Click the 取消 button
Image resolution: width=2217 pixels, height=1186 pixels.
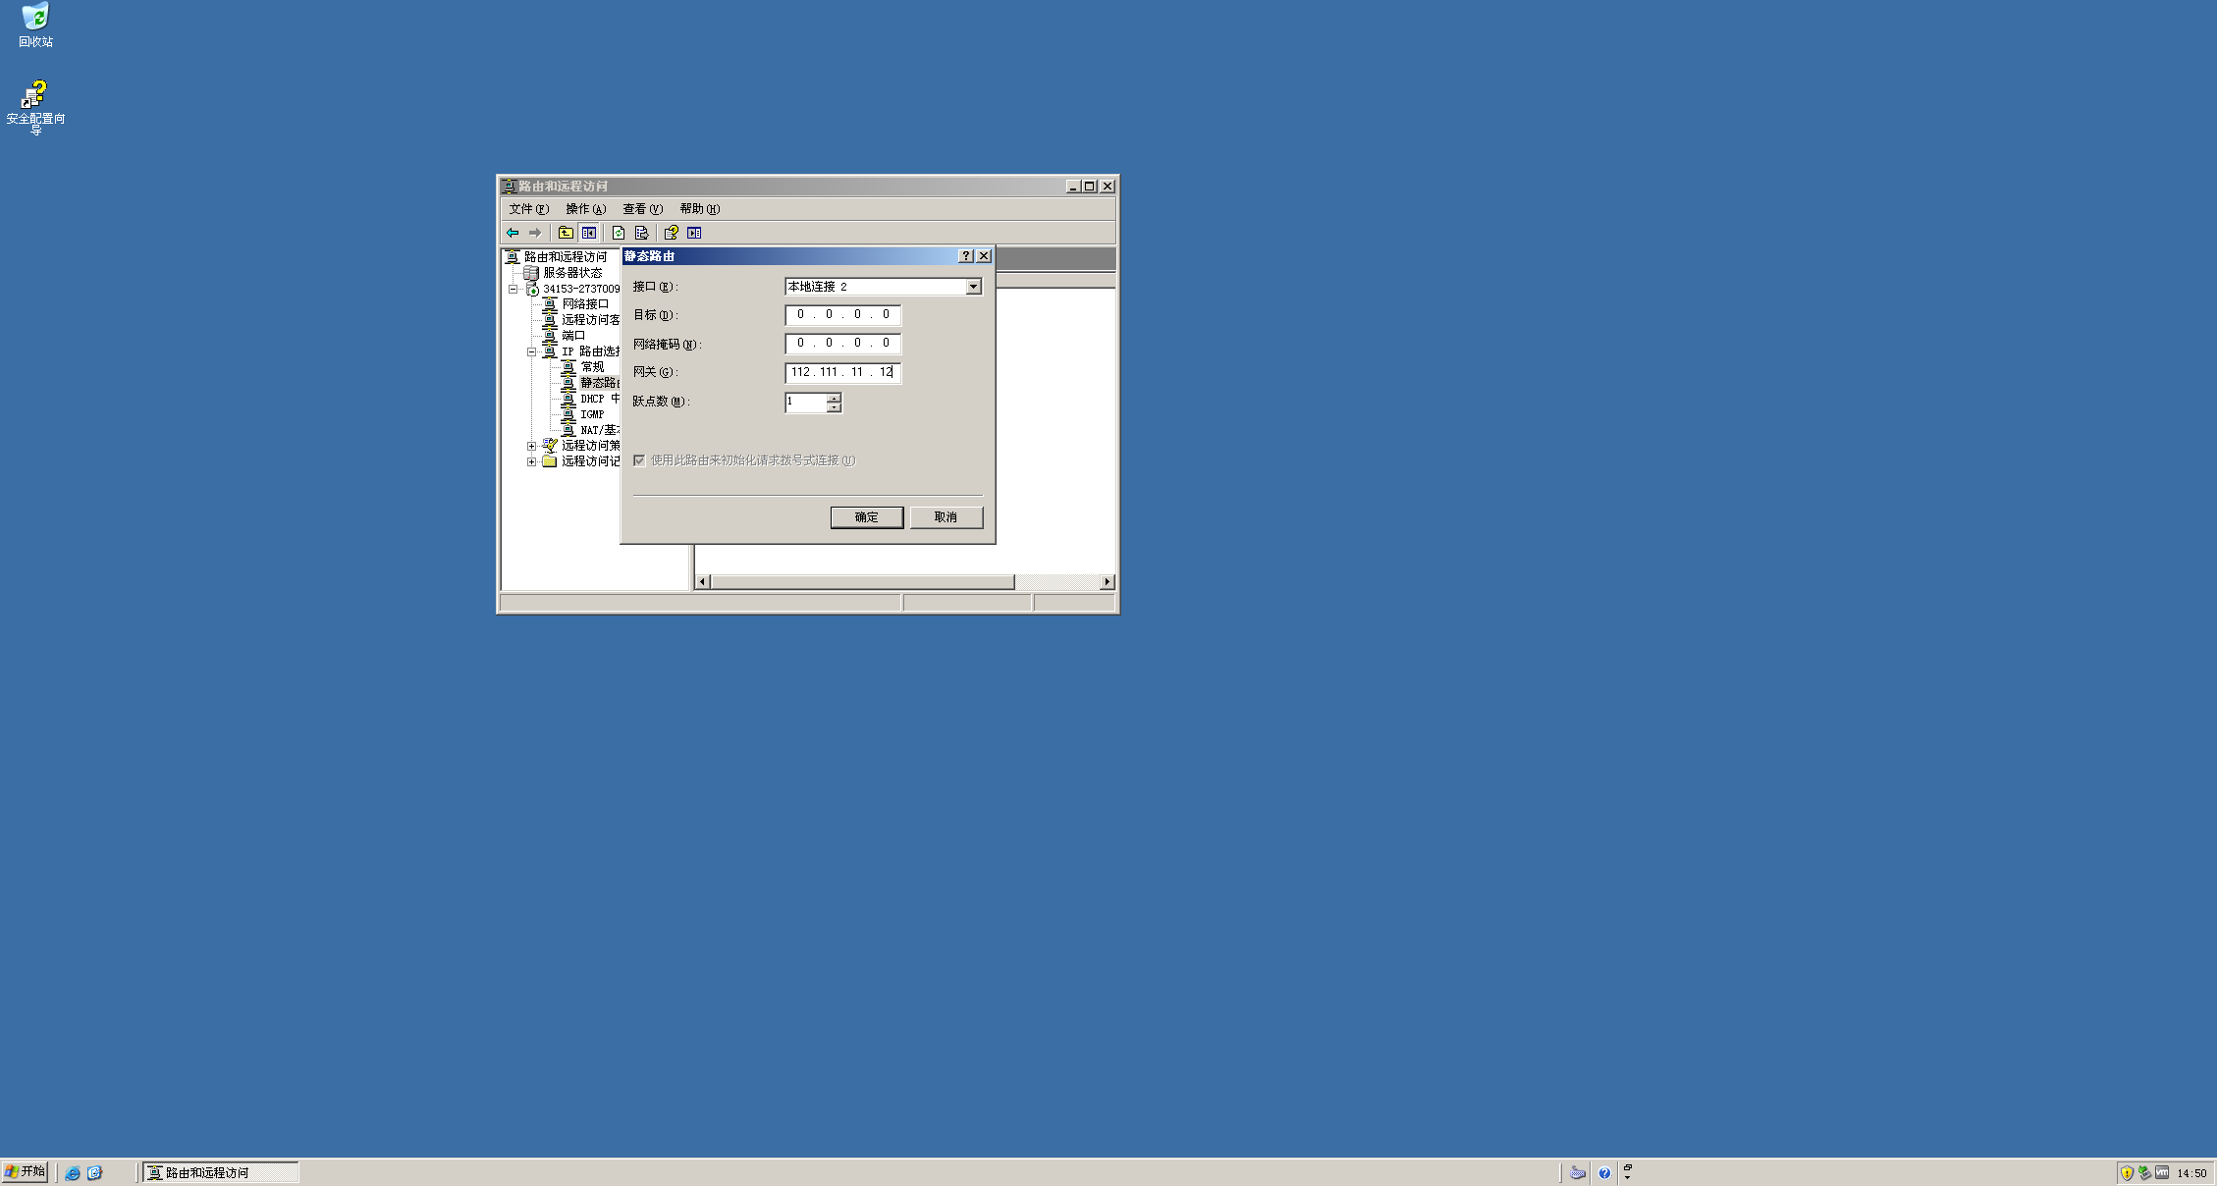click(946, 517)
